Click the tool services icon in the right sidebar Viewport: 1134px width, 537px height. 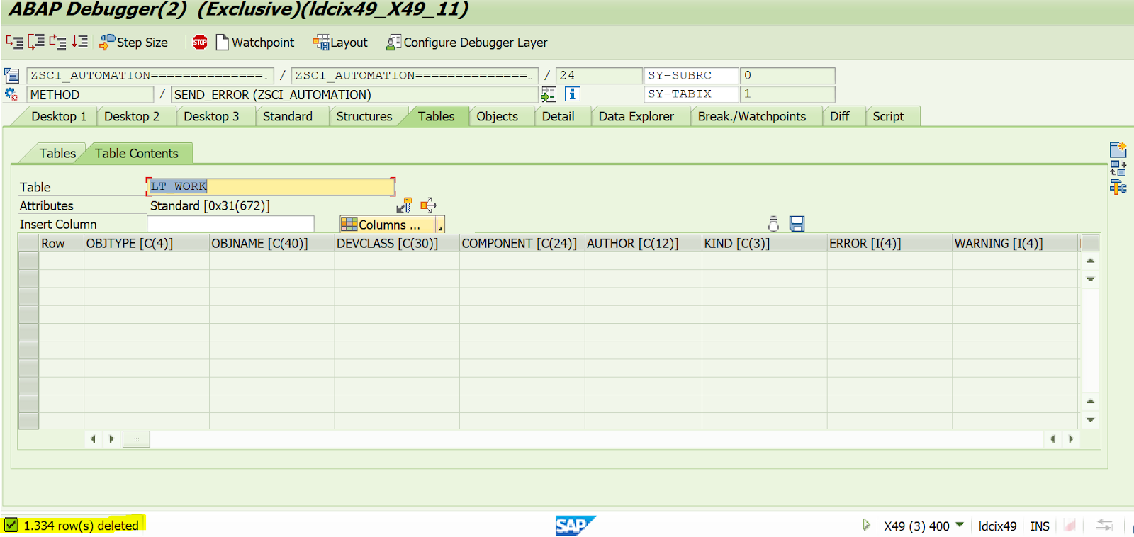(x=1118, y=187)
